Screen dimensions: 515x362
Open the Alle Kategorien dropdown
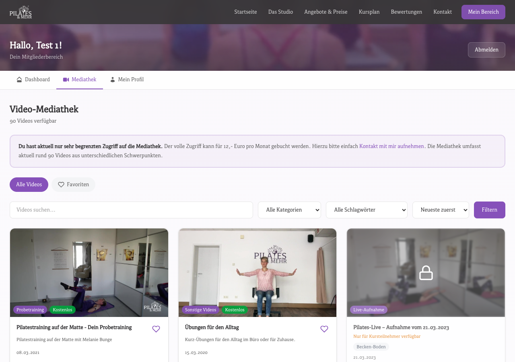[x=289, y=210]
